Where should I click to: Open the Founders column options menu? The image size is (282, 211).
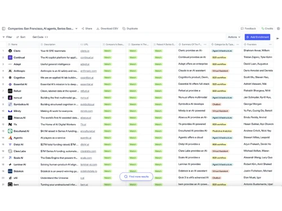[270, 44]
